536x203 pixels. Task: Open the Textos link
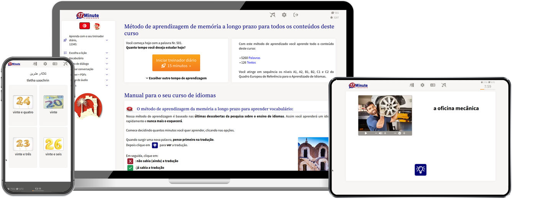[251, 63]
